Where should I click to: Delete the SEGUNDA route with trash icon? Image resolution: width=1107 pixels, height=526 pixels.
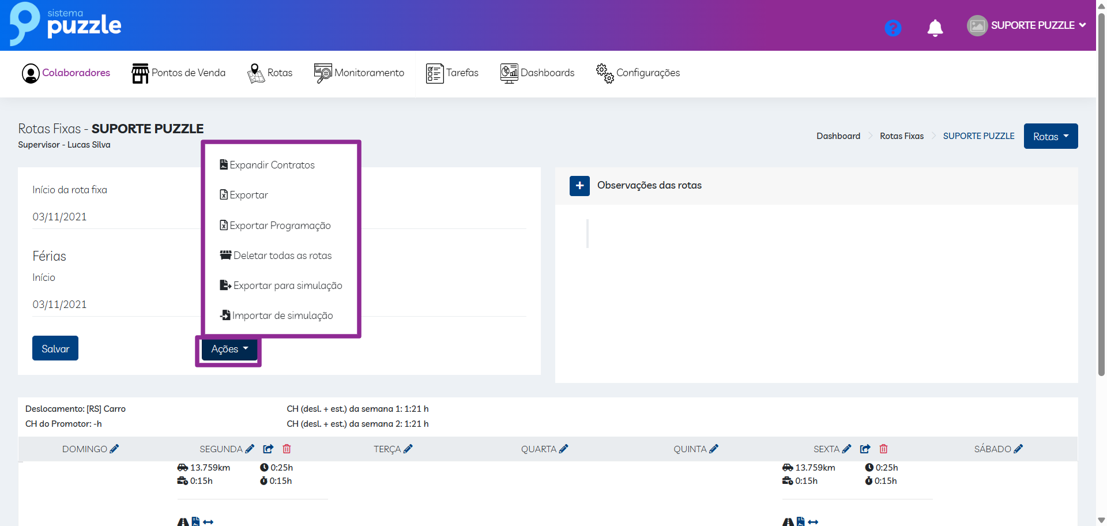click(287, 449)
